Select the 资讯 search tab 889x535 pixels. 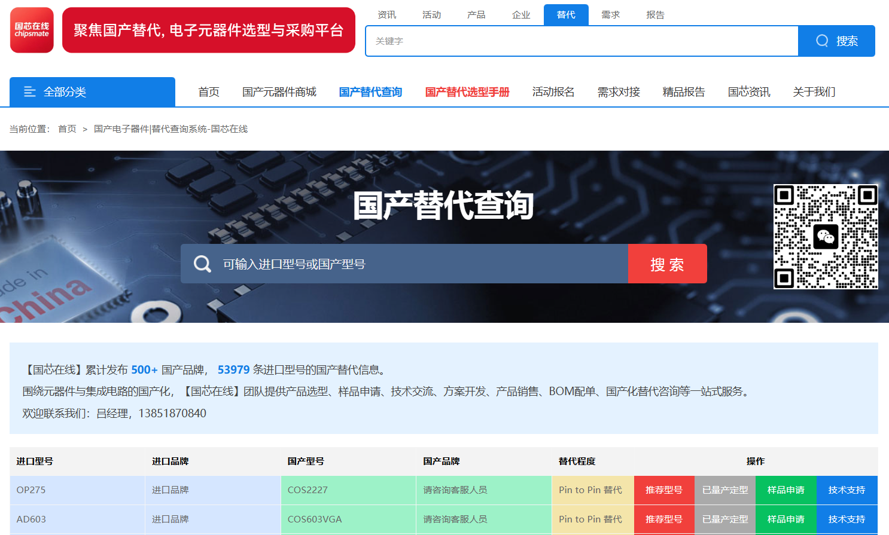[x=386, y=14]
